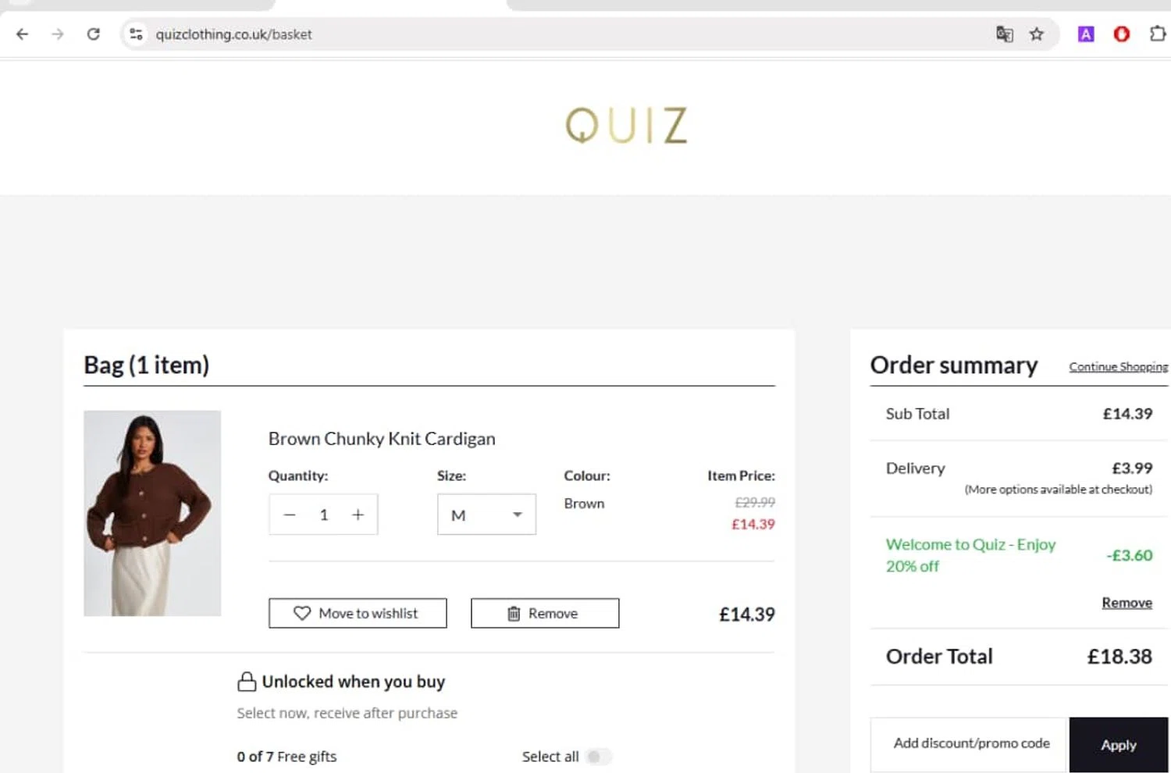Click the red Opera extension icon
The height and width of the screenshot is (773, 1171).
(1122, 34)
